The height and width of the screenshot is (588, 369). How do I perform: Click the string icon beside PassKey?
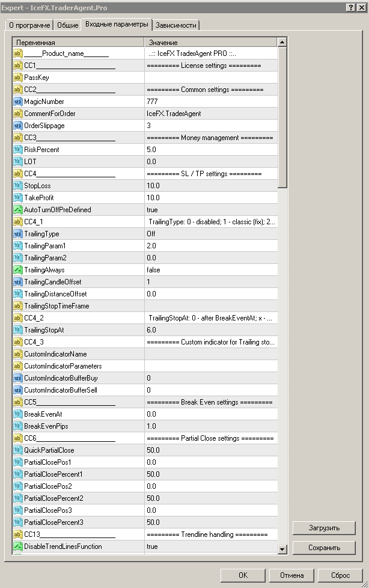tap(17, 78)
